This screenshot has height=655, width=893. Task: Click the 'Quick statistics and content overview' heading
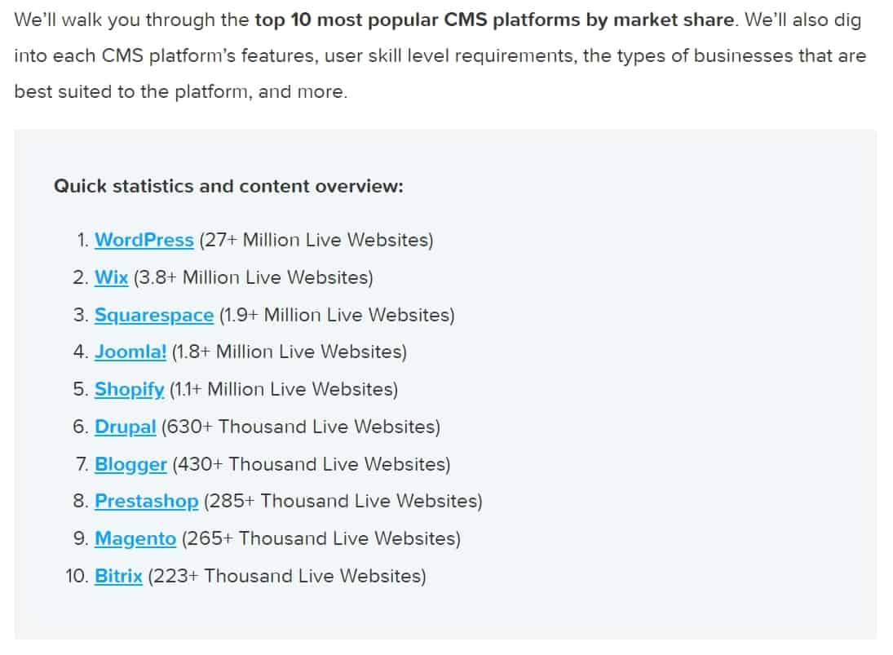pyautogui.click(x=228, y=186)
